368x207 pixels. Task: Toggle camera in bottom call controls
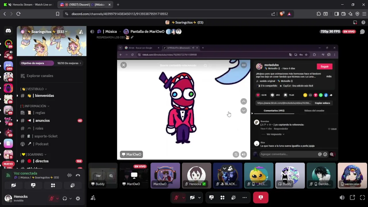tap(192, 198)
